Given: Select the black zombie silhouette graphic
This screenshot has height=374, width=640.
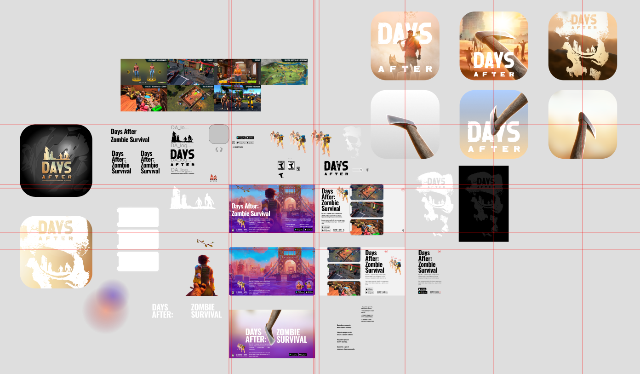Looking at the screenshot, I should click(183, 137).
